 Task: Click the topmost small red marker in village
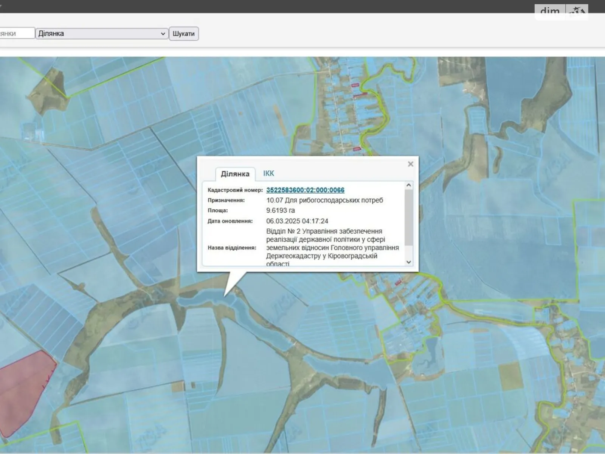click(x=355, y=86)
